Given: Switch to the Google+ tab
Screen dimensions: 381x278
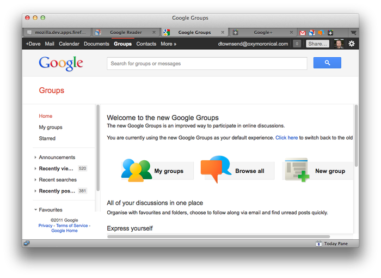Looking at the screenshot, I should [263, 32].
